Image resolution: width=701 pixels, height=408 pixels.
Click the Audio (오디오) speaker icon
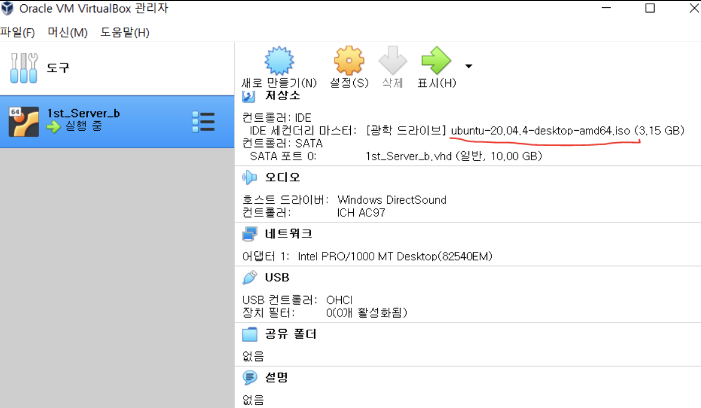click(x=250, y=177)
